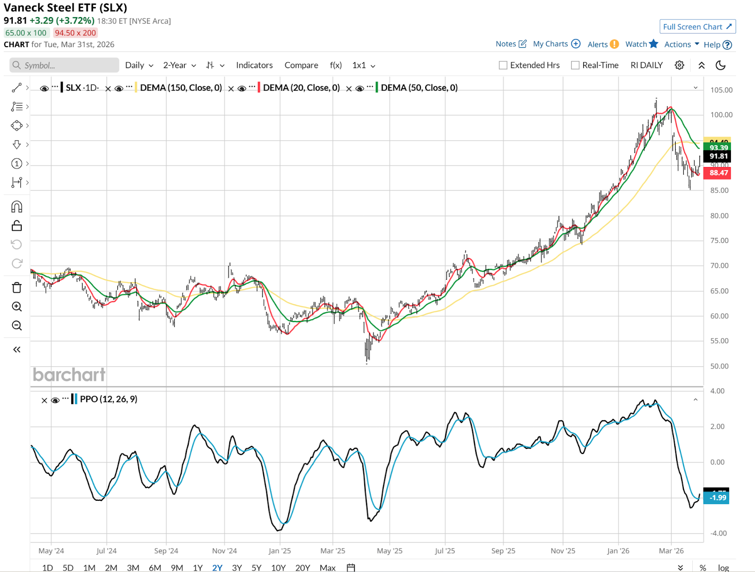Screen dimensions: 755x572
Task: Click the trash delete drawings icon
Action: click(17, 287)
